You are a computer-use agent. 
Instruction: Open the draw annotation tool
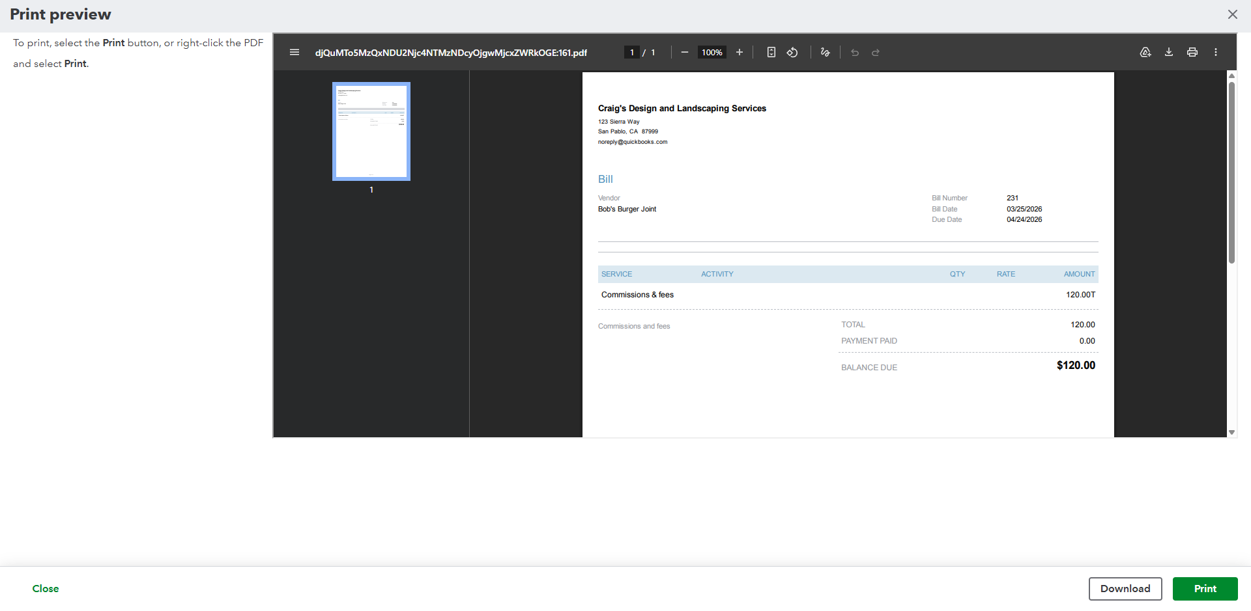pos(826,52)
